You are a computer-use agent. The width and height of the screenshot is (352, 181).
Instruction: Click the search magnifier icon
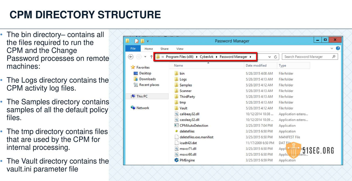pos(334,57)
